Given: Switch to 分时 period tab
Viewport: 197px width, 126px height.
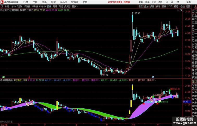Looking at the screenshot, I should click(x=7, y=6).
